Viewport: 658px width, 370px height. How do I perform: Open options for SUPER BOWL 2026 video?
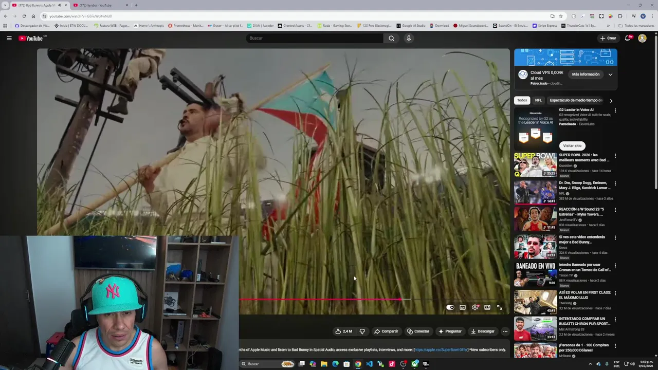[615, 156]
